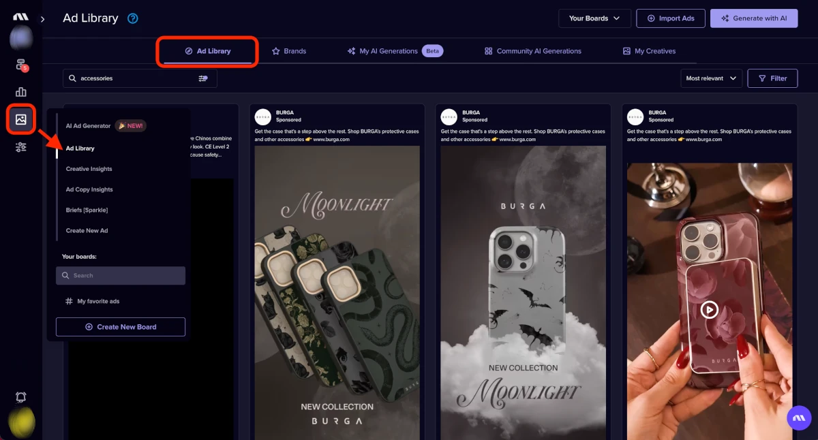Expand the left sidebar with chevron
This screenshot has width=818, height=440.
(42, 19)
